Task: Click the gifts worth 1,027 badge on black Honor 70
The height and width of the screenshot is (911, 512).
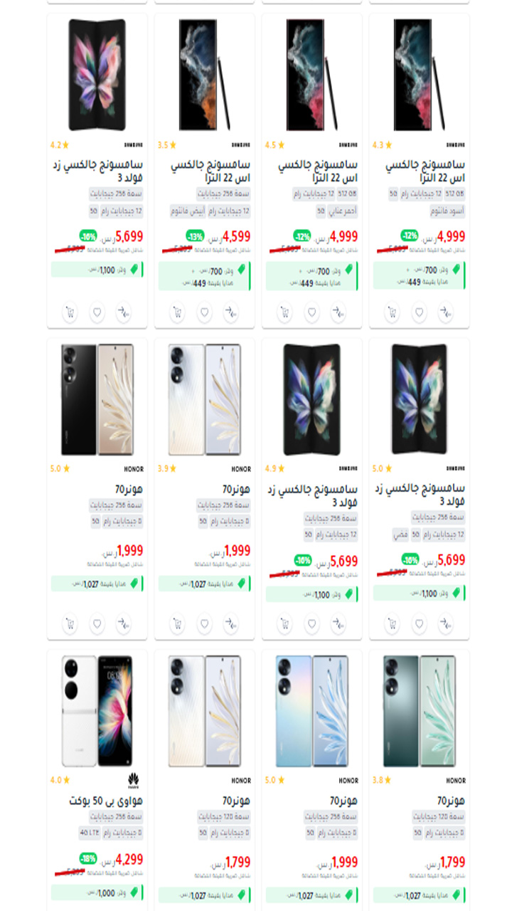Action: (x=97, y=584)
